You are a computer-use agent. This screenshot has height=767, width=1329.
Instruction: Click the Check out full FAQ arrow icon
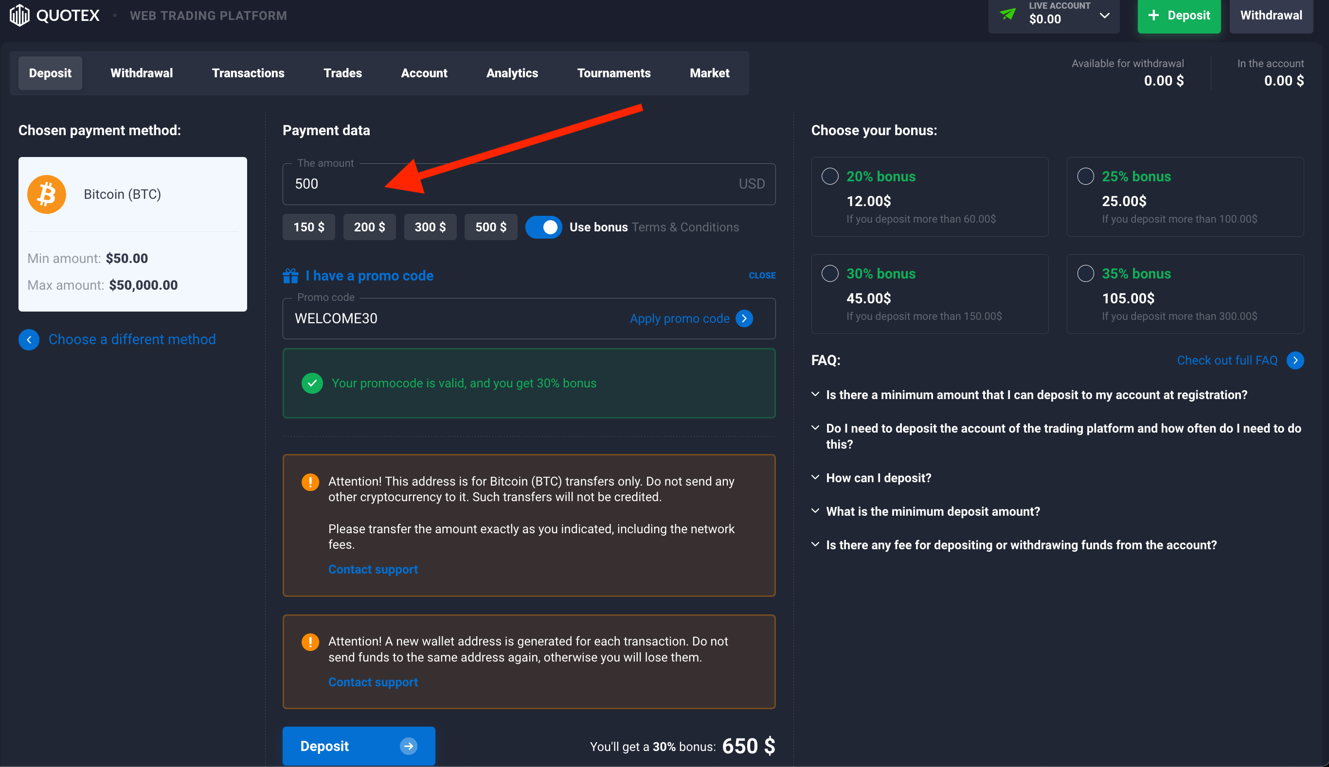1295,360
